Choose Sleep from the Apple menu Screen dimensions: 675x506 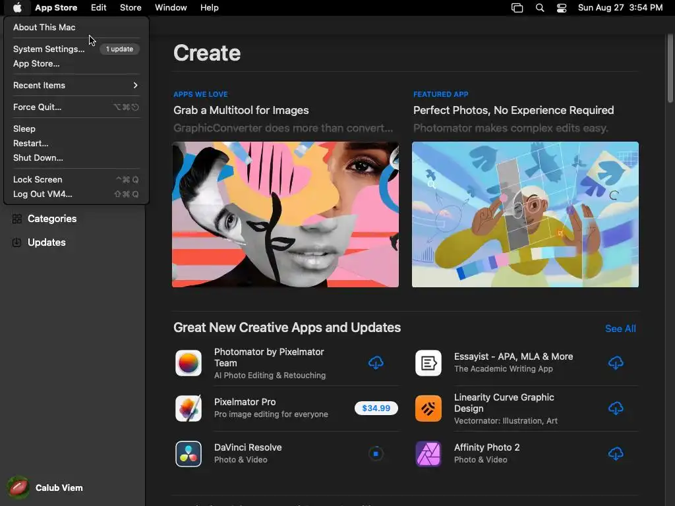(76, 128)
